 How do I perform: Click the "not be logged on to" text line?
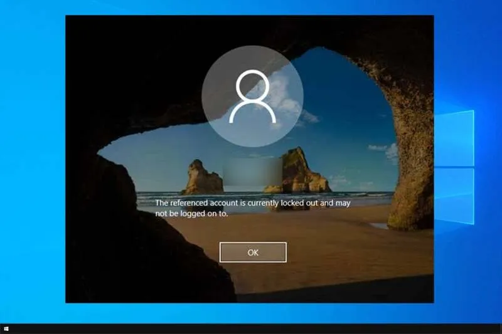191,214
